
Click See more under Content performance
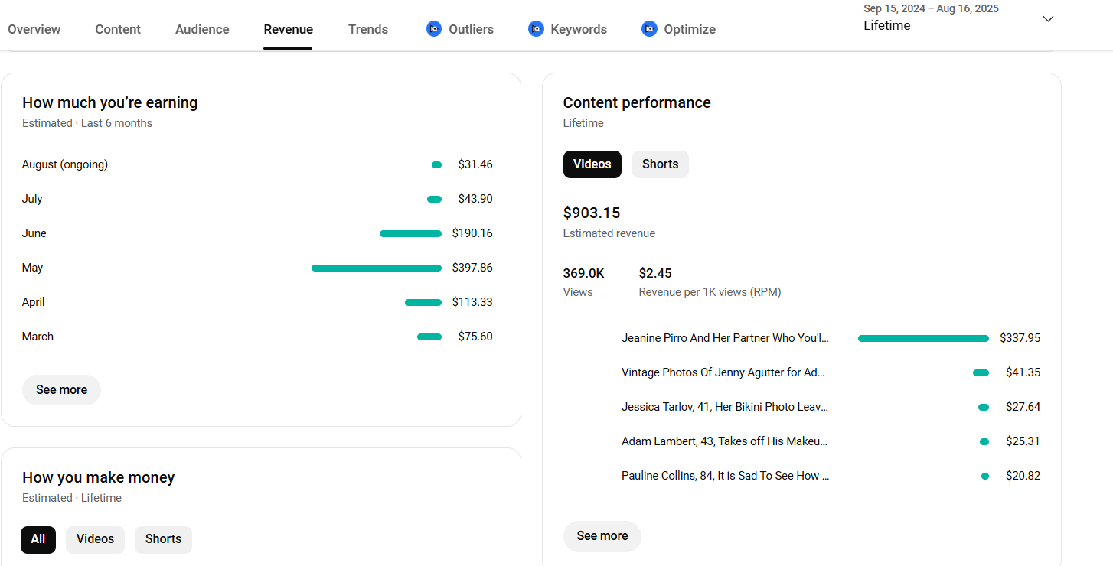602,536
